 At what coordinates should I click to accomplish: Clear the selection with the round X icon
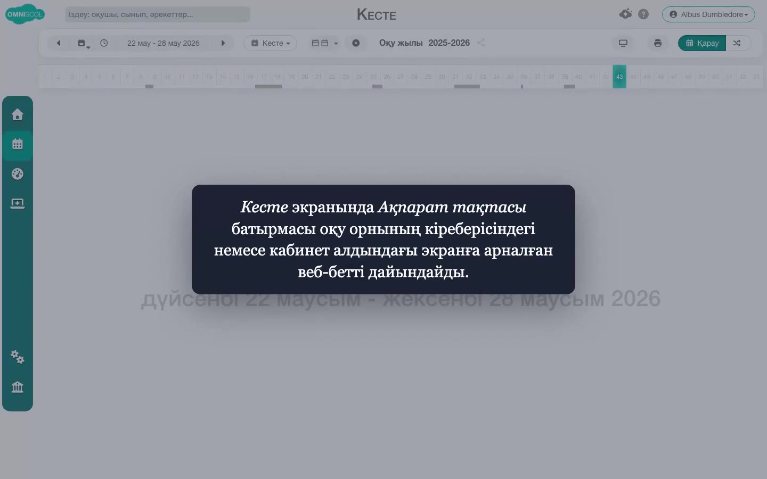(x=356, y=43)
